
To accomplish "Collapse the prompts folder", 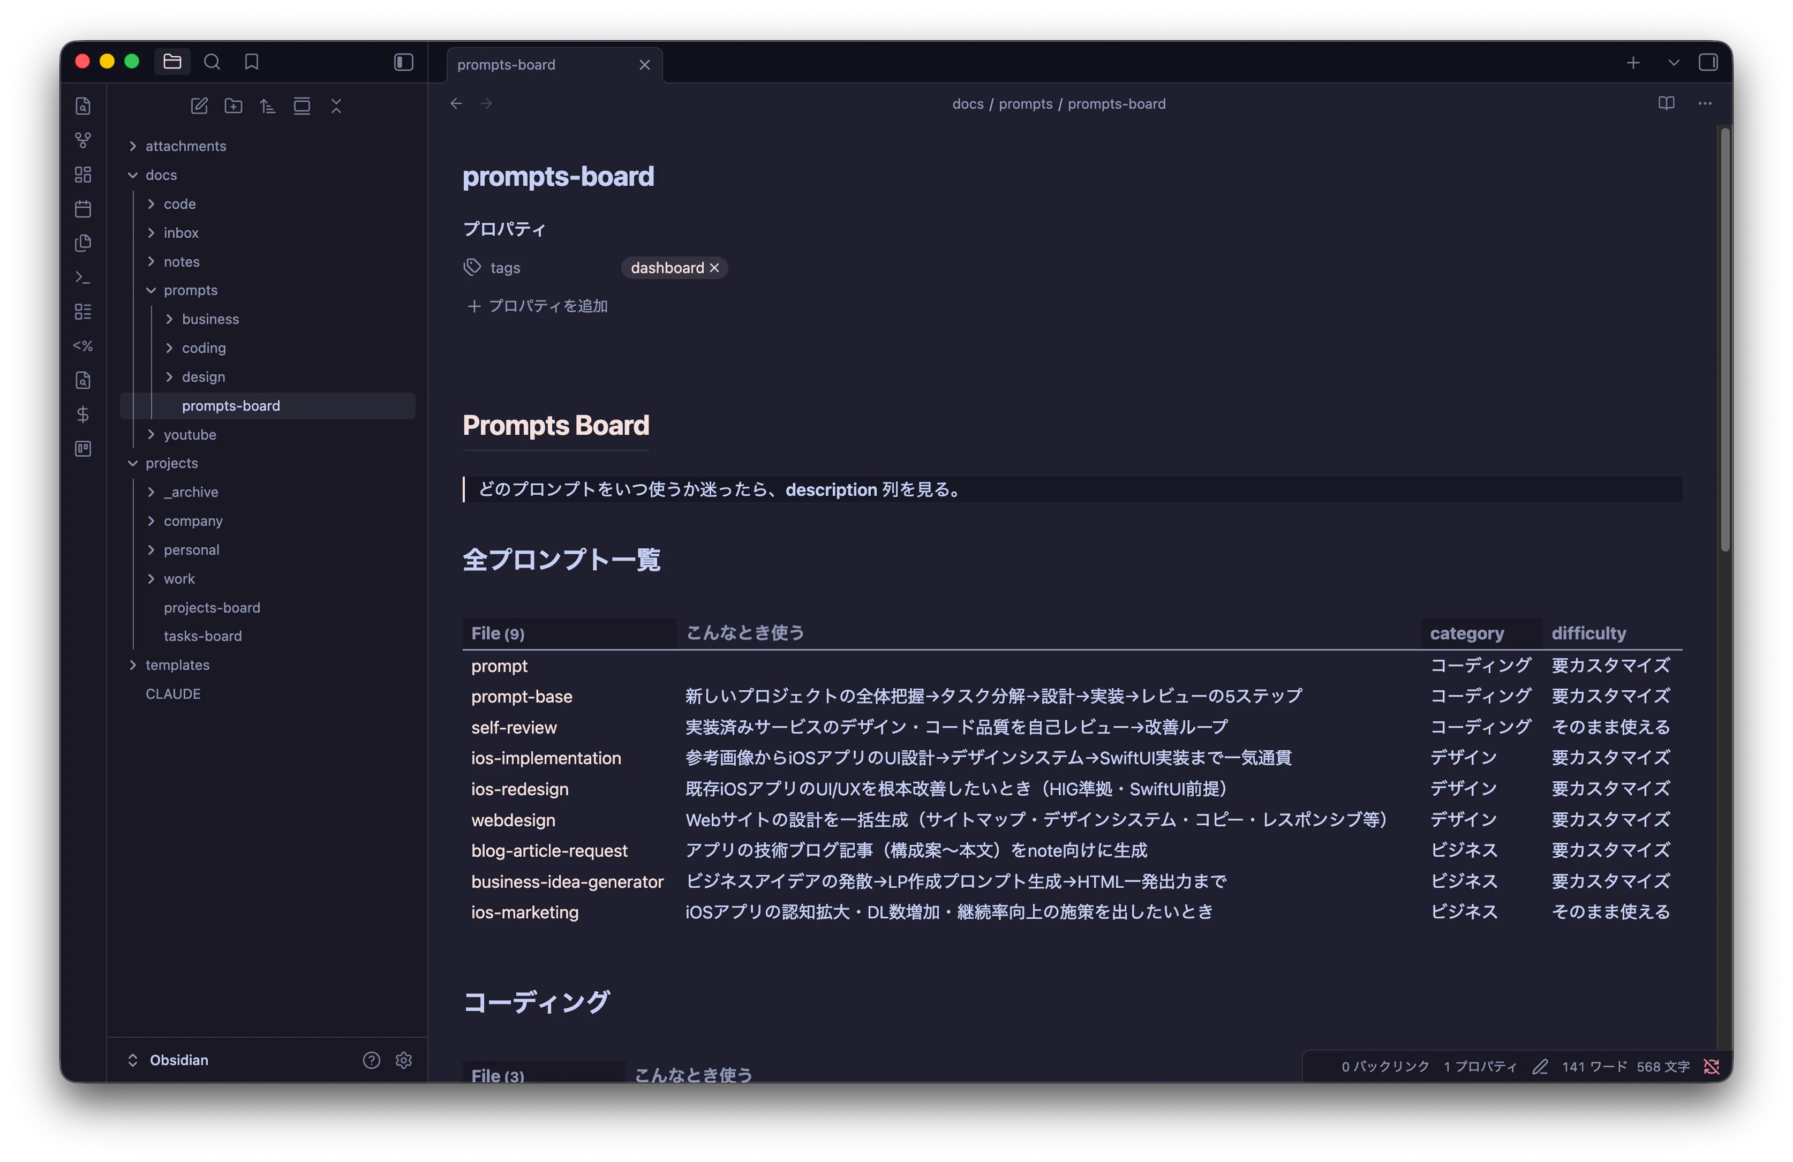I will coord(190,290).
